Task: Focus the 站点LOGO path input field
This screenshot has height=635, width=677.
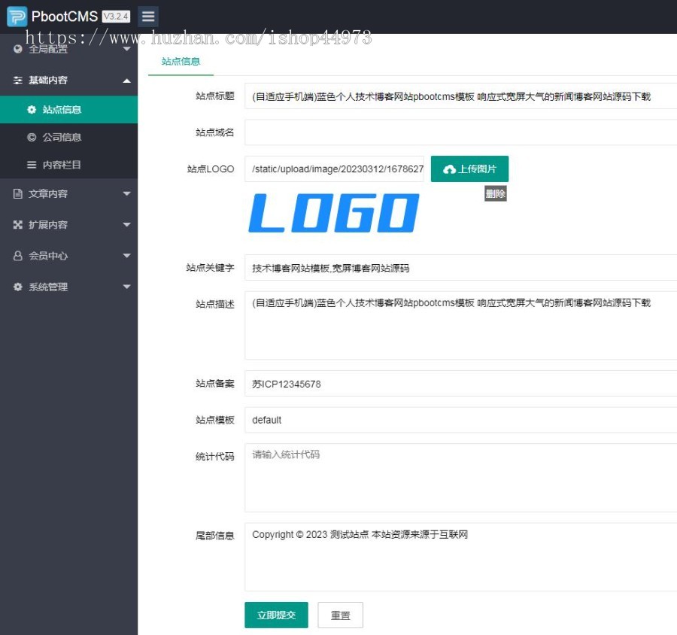Action: click(x=335, y=169)
